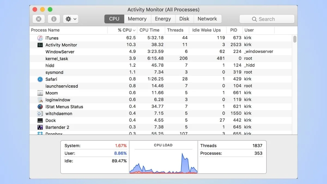Image resolution: width=327 pixels, height=184 pixels.
Task: Click into the Search input field
Action: tap(267, 19)
